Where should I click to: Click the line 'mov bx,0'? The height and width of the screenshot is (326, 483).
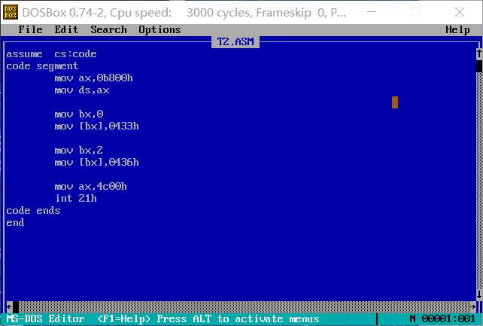78,114
